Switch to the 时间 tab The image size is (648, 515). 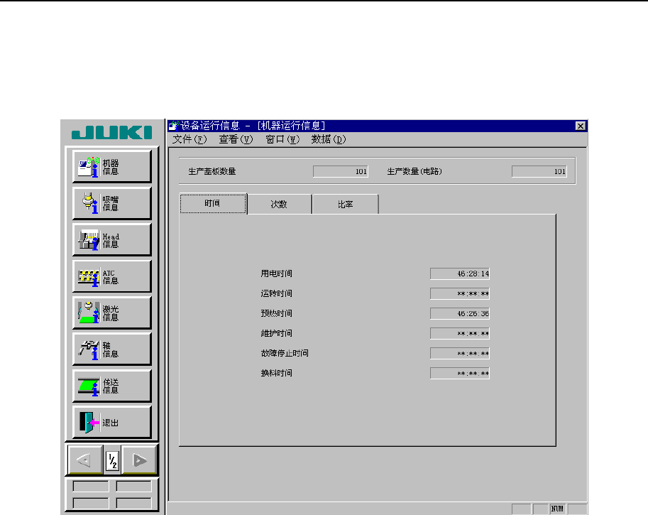(213, 204)
